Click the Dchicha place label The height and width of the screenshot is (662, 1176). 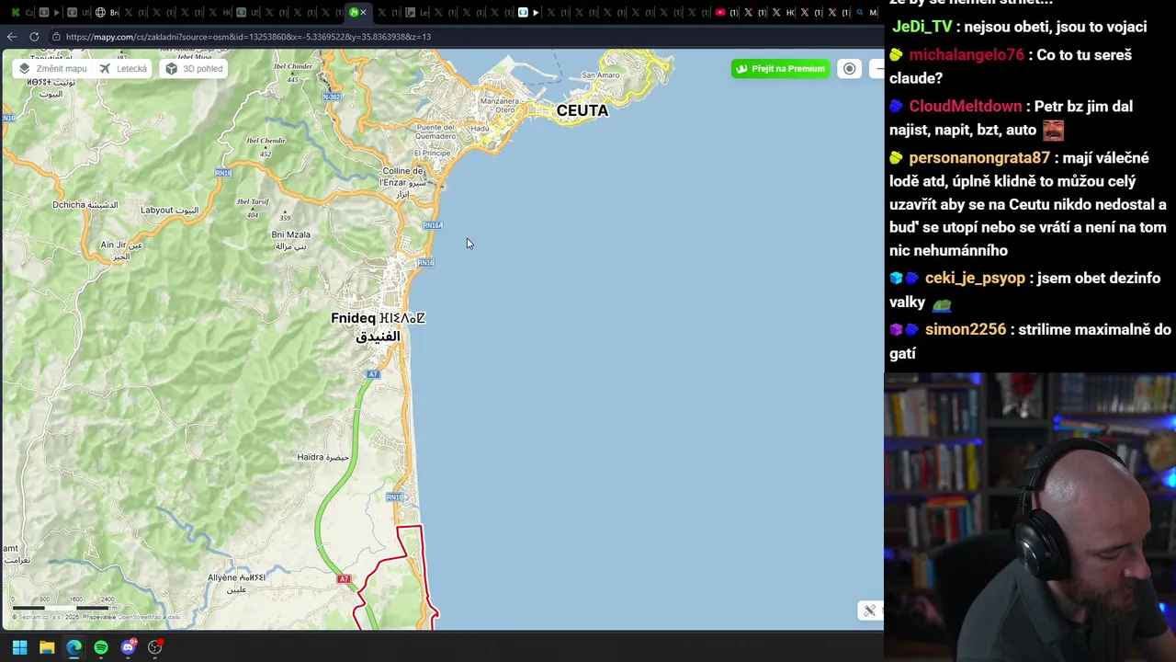pyautogui.click(x=85, y=205)
